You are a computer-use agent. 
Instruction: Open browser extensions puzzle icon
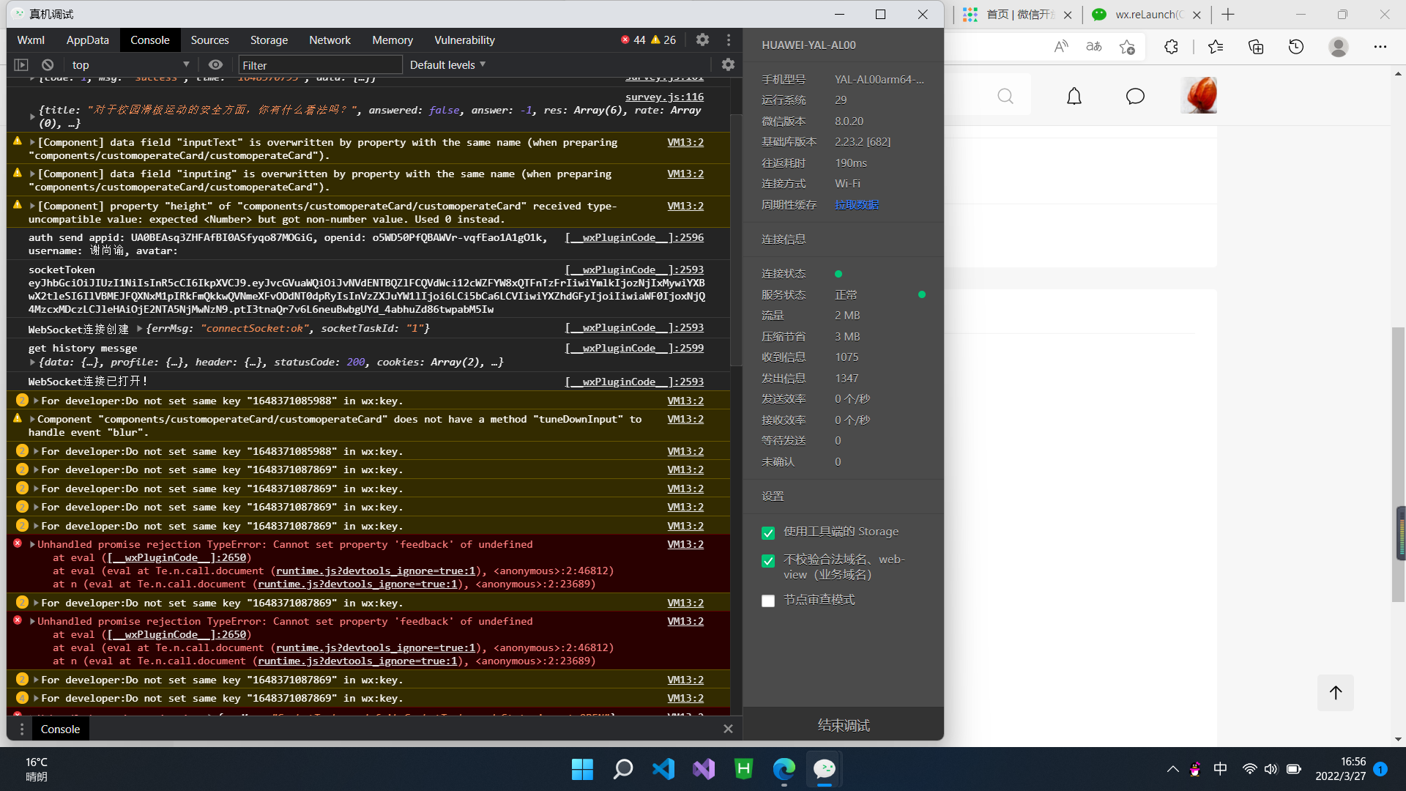click(x=1171, y=47)
